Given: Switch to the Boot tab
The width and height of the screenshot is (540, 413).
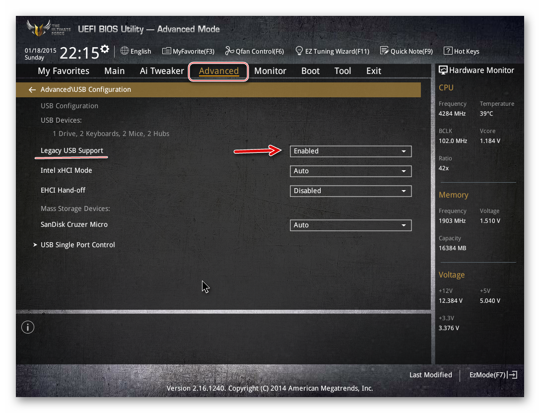Looking at the screenshot, I should (310, 71).
